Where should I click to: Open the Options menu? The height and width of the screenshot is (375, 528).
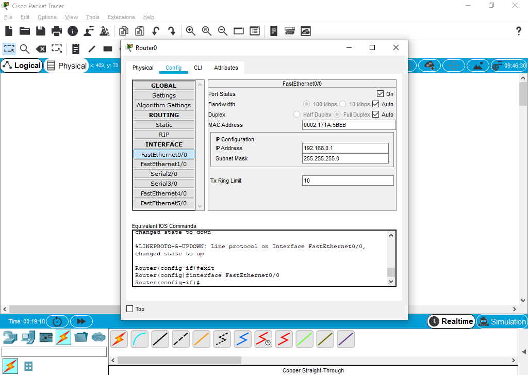coord(47,17)
